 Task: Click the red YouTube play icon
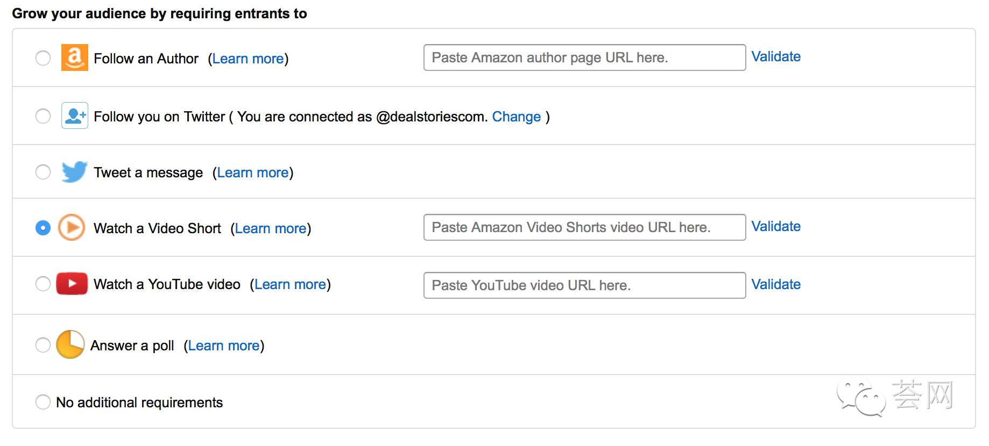click(x=72, y=283)
